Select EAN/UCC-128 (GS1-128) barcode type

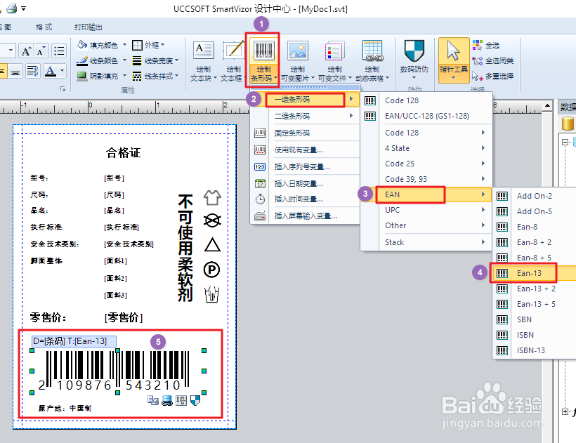[426, 116]
